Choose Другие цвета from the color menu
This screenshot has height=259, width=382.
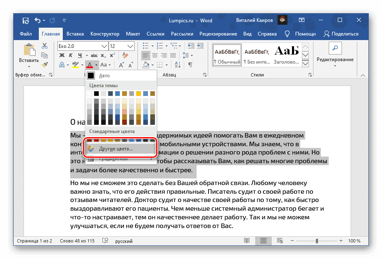tap(117, 147)
